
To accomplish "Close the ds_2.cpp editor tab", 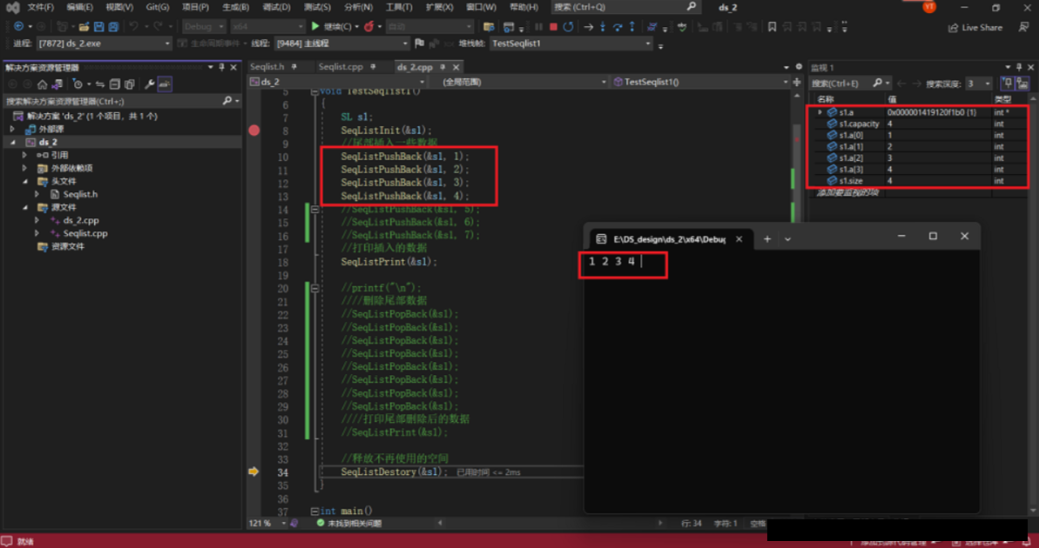I will pos(455,67).
